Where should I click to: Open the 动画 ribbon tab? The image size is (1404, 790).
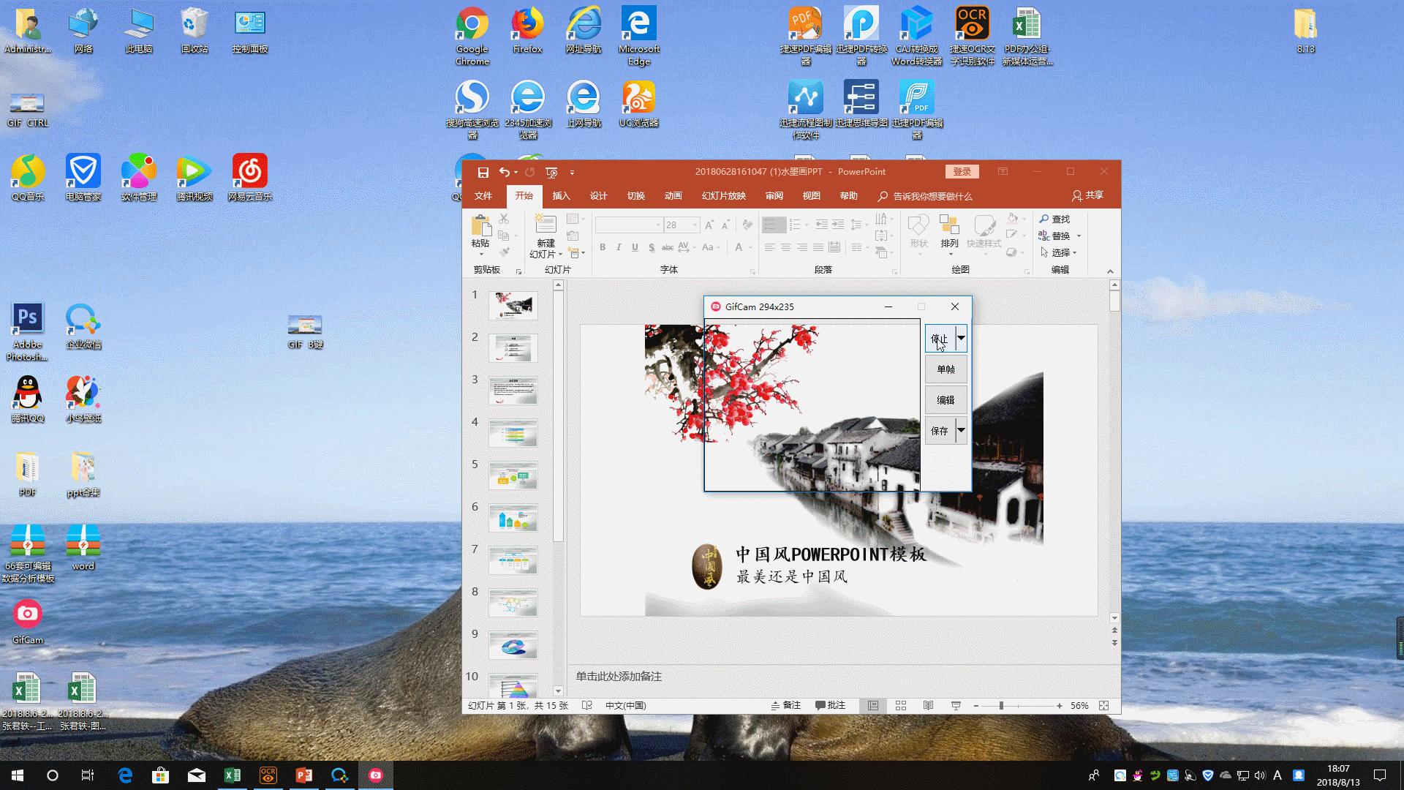click(673, 196)
